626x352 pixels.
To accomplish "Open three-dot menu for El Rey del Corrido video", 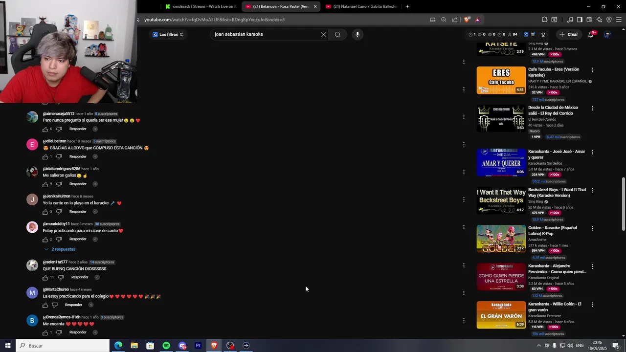I will [592, 108].
